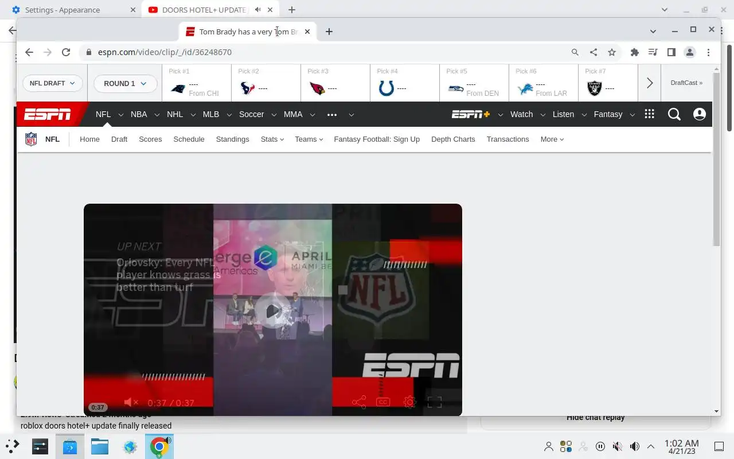Viewport: 734px width, 459px height.
Task: Open the Chrome profile avatar
Action: [x=690, y=52]
